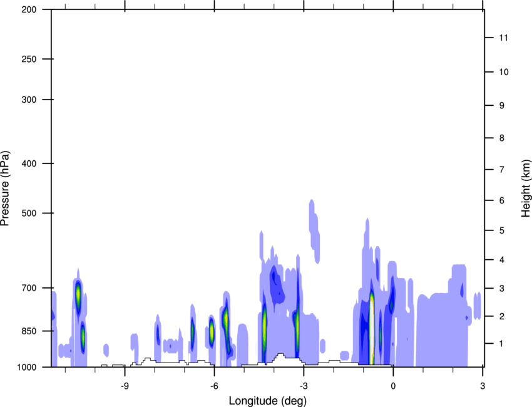Pick the 11 km height label
The width and height of the screenshot is (532, 407).
pos(504,38)
